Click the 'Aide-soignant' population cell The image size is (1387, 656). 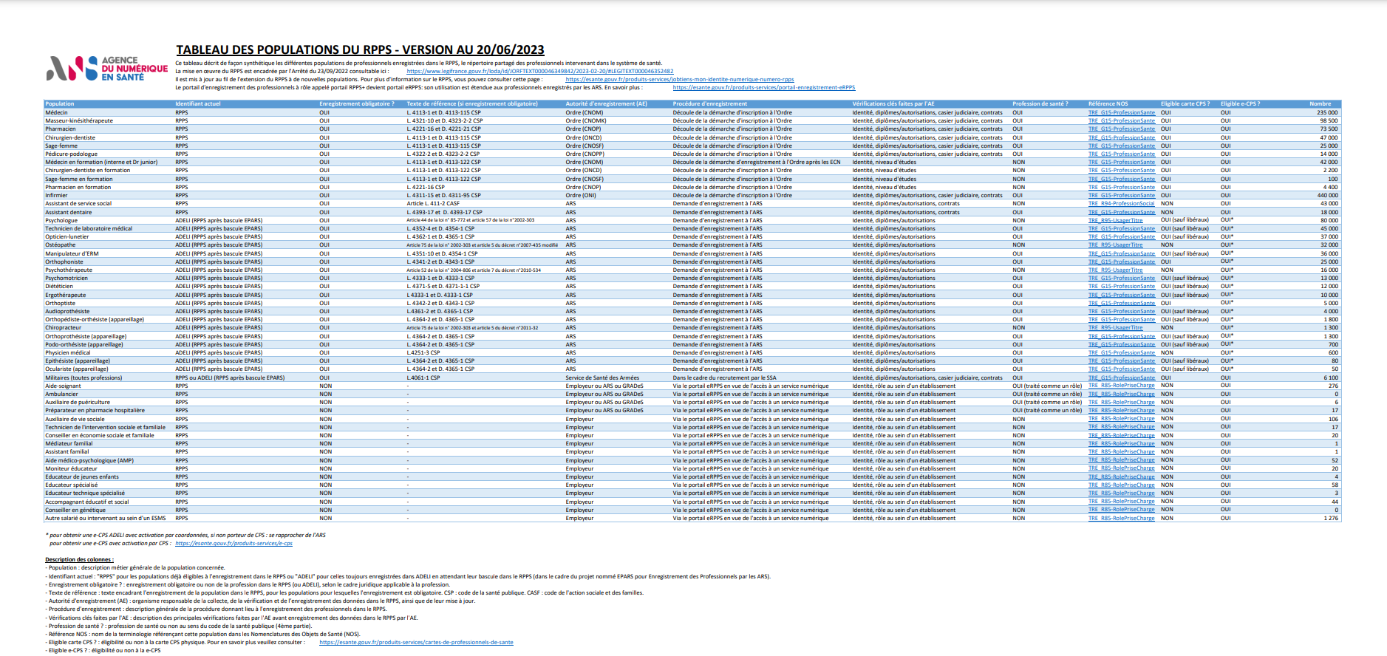pos(63,386)
